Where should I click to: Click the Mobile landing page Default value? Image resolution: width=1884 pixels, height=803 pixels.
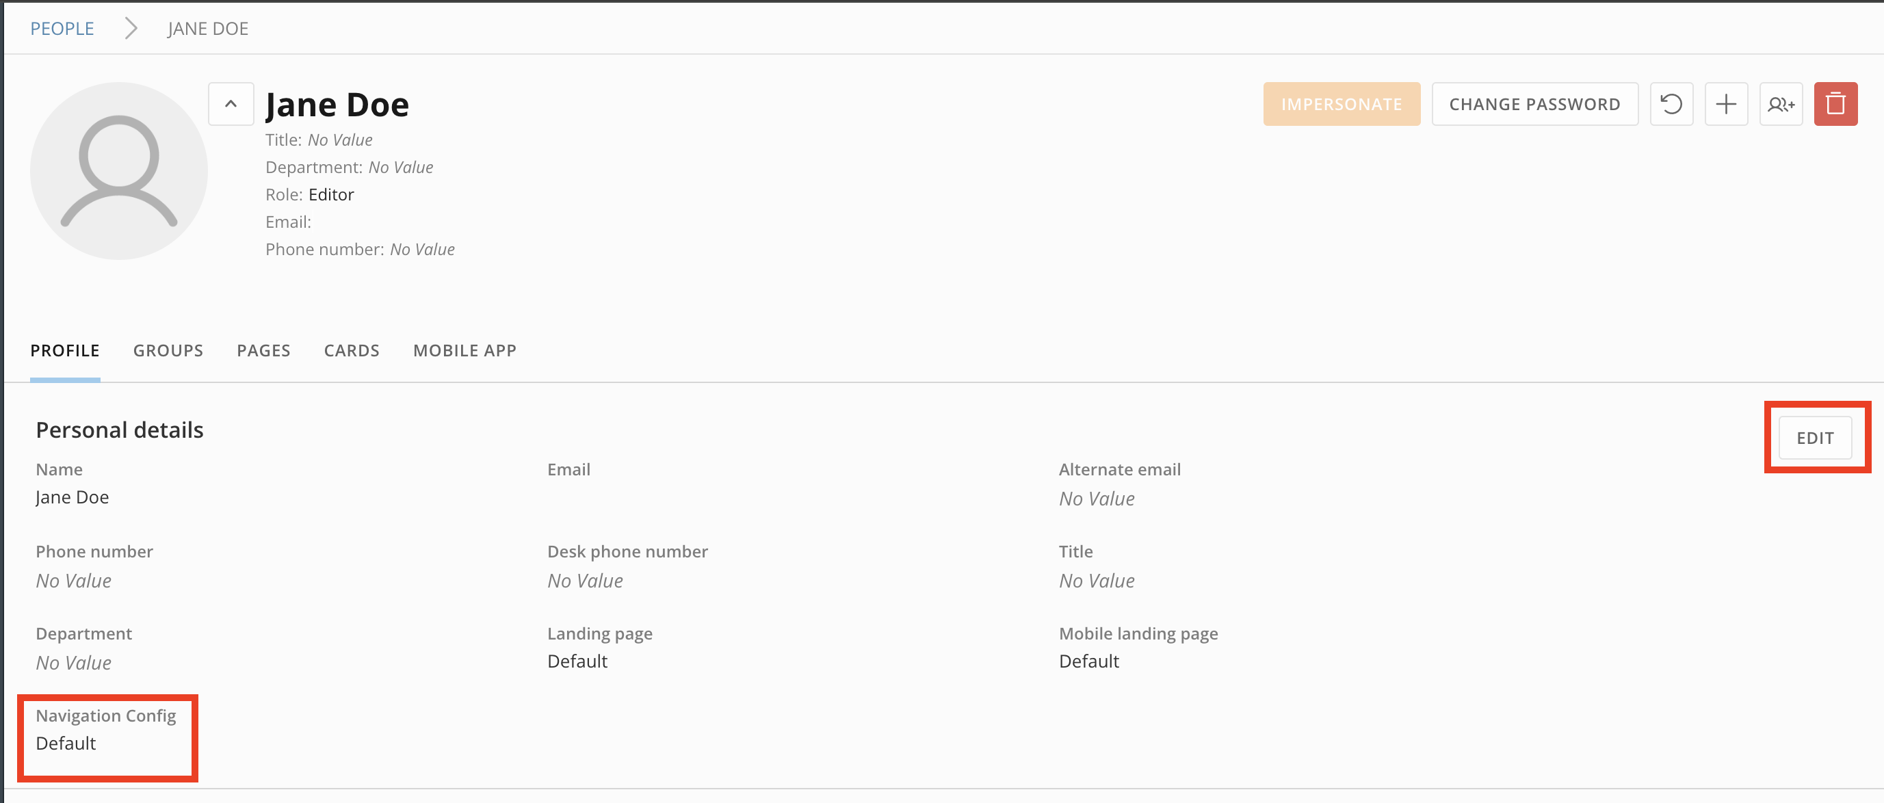click(1089, 661)
